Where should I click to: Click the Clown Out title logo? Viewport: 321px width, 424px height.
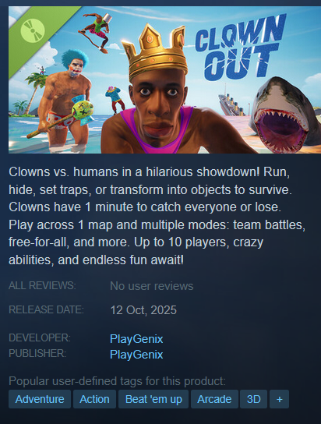tap(240, 46)
